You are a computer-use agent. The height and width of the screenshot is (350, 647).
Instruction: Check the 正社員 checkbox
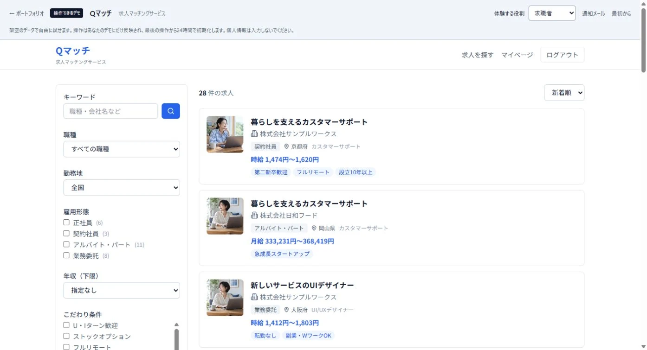point(66,223)
